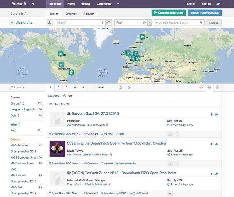Click the barcraft map marker in Sweden
Viewport: 234px width, 197px height.
[142, 37]
